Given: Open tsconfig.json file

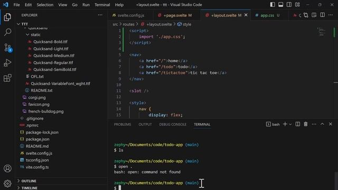Looking at the screenshot, I should pyautogui.click(x=37, y=160).
